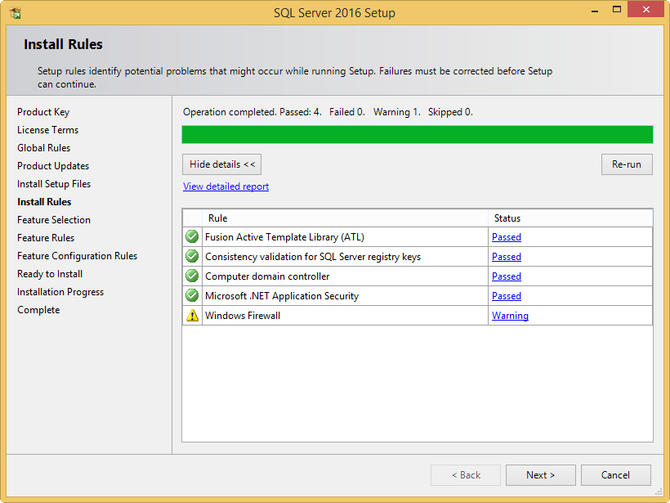Open Passed status for Fusion Active Template Library
The width and height of the screenshot is (670, 503).
point(507,237)
